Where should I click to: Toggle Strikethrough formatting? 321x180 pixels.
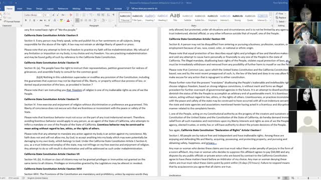point(41,20)
